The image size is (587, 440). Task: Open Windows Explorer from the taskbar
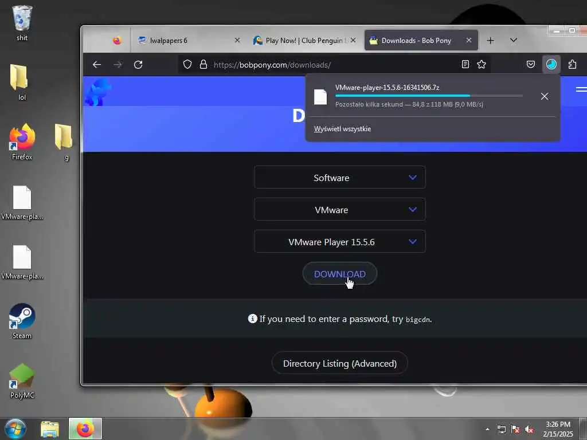click(50, 429)
